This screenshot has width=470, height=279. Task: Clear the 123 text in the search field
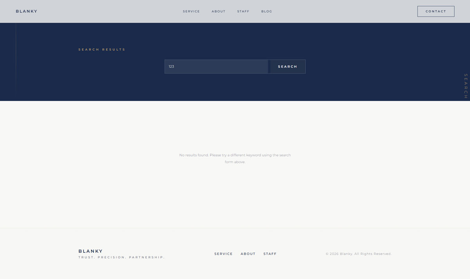click(x=171, y=67)
